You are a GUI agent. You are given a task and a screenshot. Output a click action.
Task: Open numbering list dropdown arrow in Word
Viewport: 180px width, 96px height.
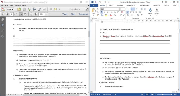(x=134, y=9)
